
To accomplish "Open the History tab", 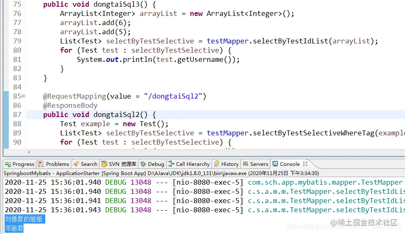I will tap(226, 164).
